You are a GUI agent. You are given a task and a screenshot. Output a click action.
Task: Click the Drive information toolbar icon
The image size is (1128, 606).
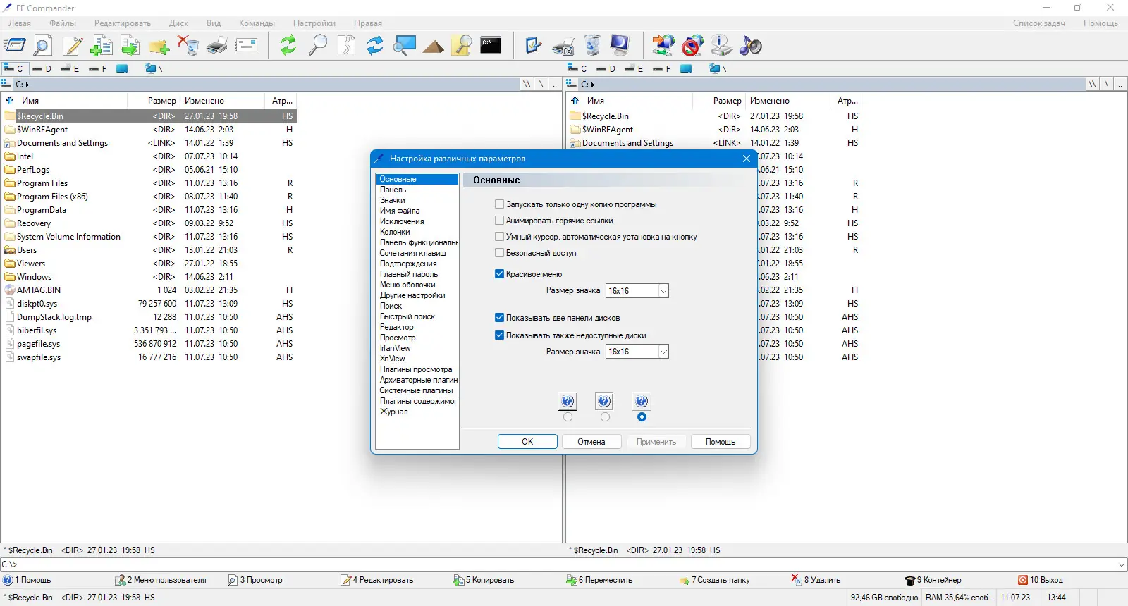[x=721, y=46]
